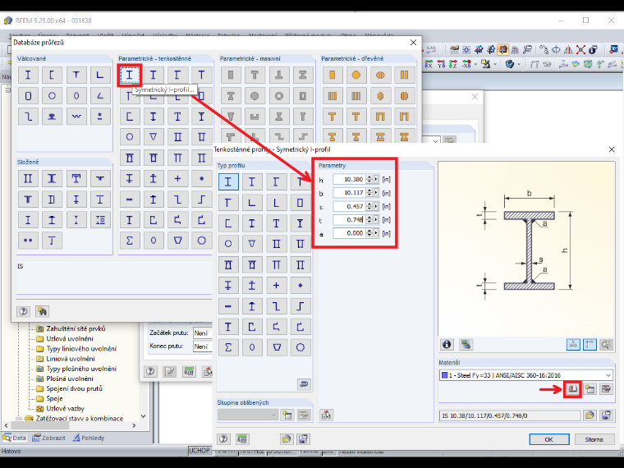
Task: Click the mirror tool in main toolbar
Action: [x=569, y=49]
